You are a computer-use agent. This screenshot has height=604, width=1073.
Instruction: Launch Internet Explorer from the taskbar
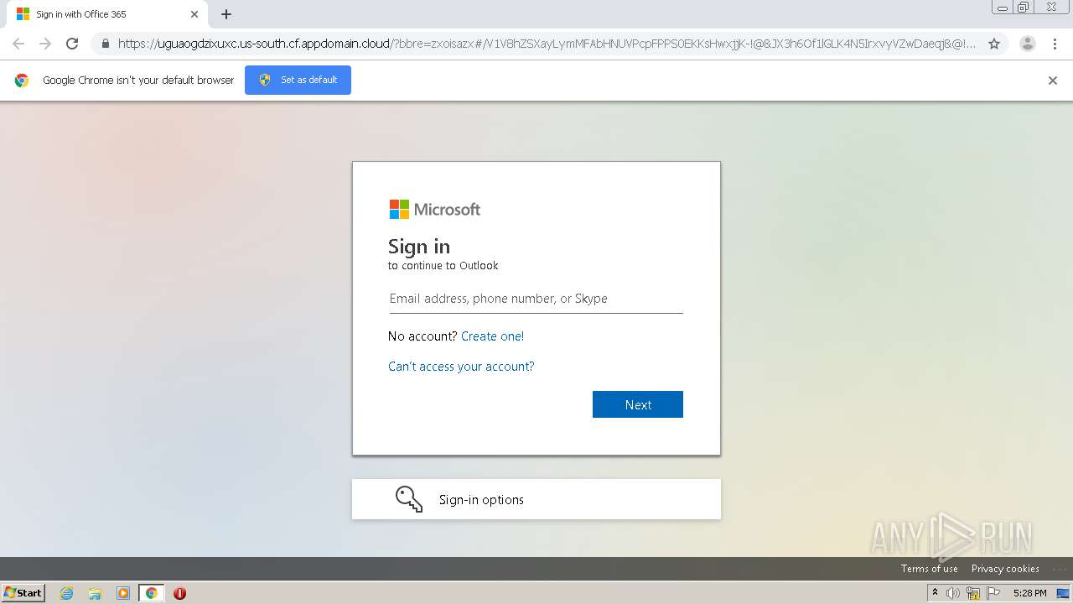[66, 593]
